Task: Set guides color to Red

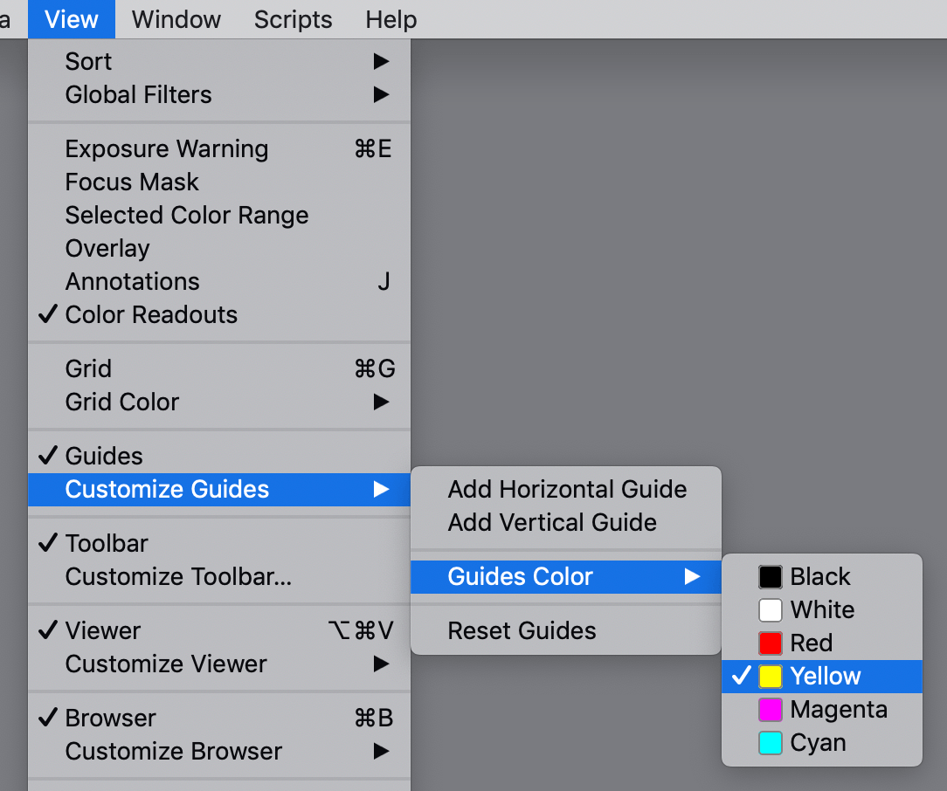Action: [x=822, y=643]
